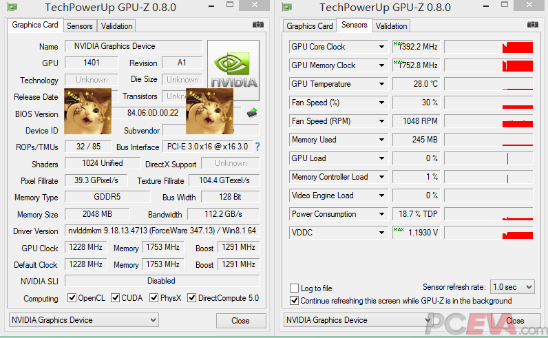Screen dimensions: 548x338
Task: Click the screenshot camera icon in left window
Action: coord(258,25)
